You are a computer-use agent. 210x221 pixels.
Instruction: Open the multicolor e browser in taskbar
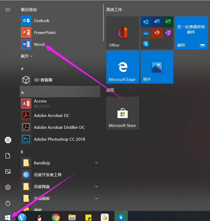(56, 217)
